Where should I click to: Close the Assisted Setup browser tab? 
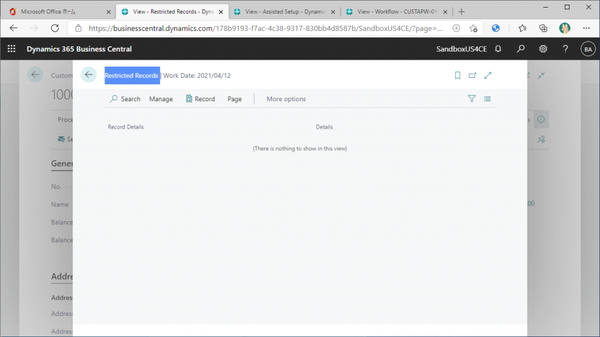[x=333, y=12]
